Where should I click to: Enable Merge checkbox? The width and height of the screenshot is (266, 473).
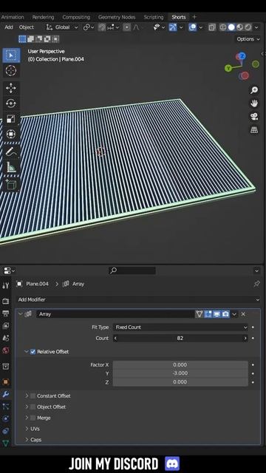(33, 418)
